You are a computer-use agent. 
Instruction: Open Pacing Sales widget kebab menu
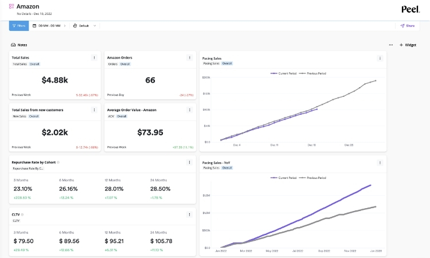coord(380,58)
